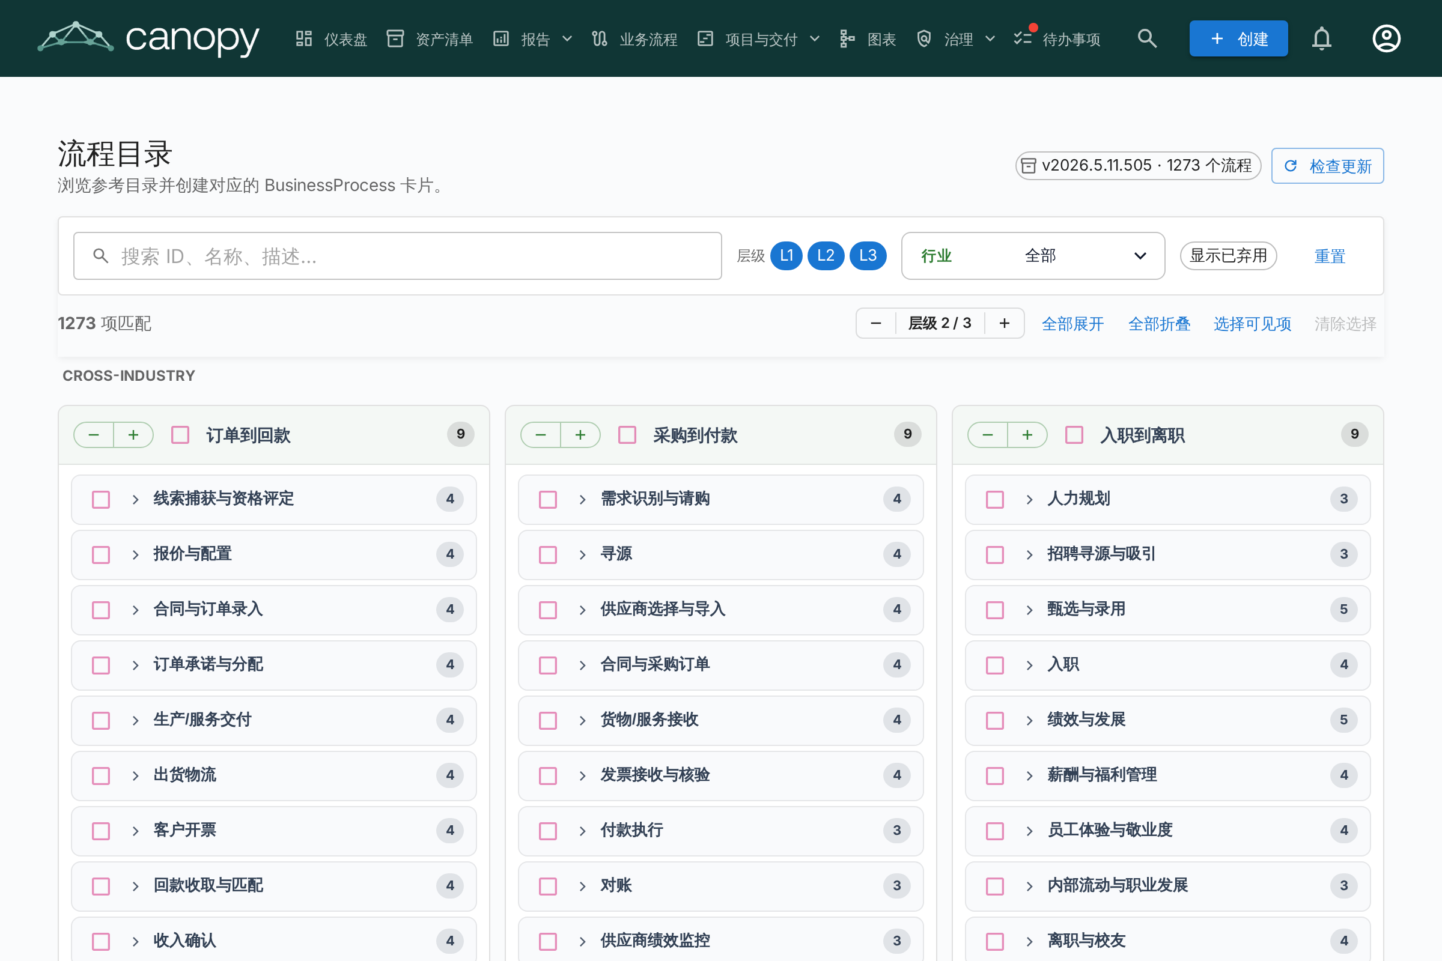1442x961 pixels.
Task: Click the 重置 link
Action: tap(1330, 256)
